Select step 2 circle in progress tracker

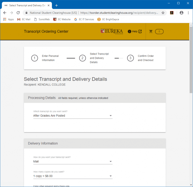coord(82,58)
